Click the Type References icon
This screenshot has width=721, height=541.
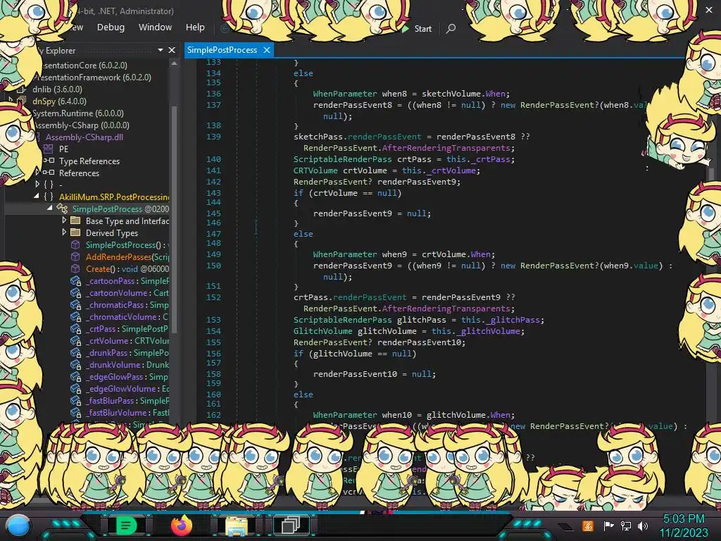(49, 161)
